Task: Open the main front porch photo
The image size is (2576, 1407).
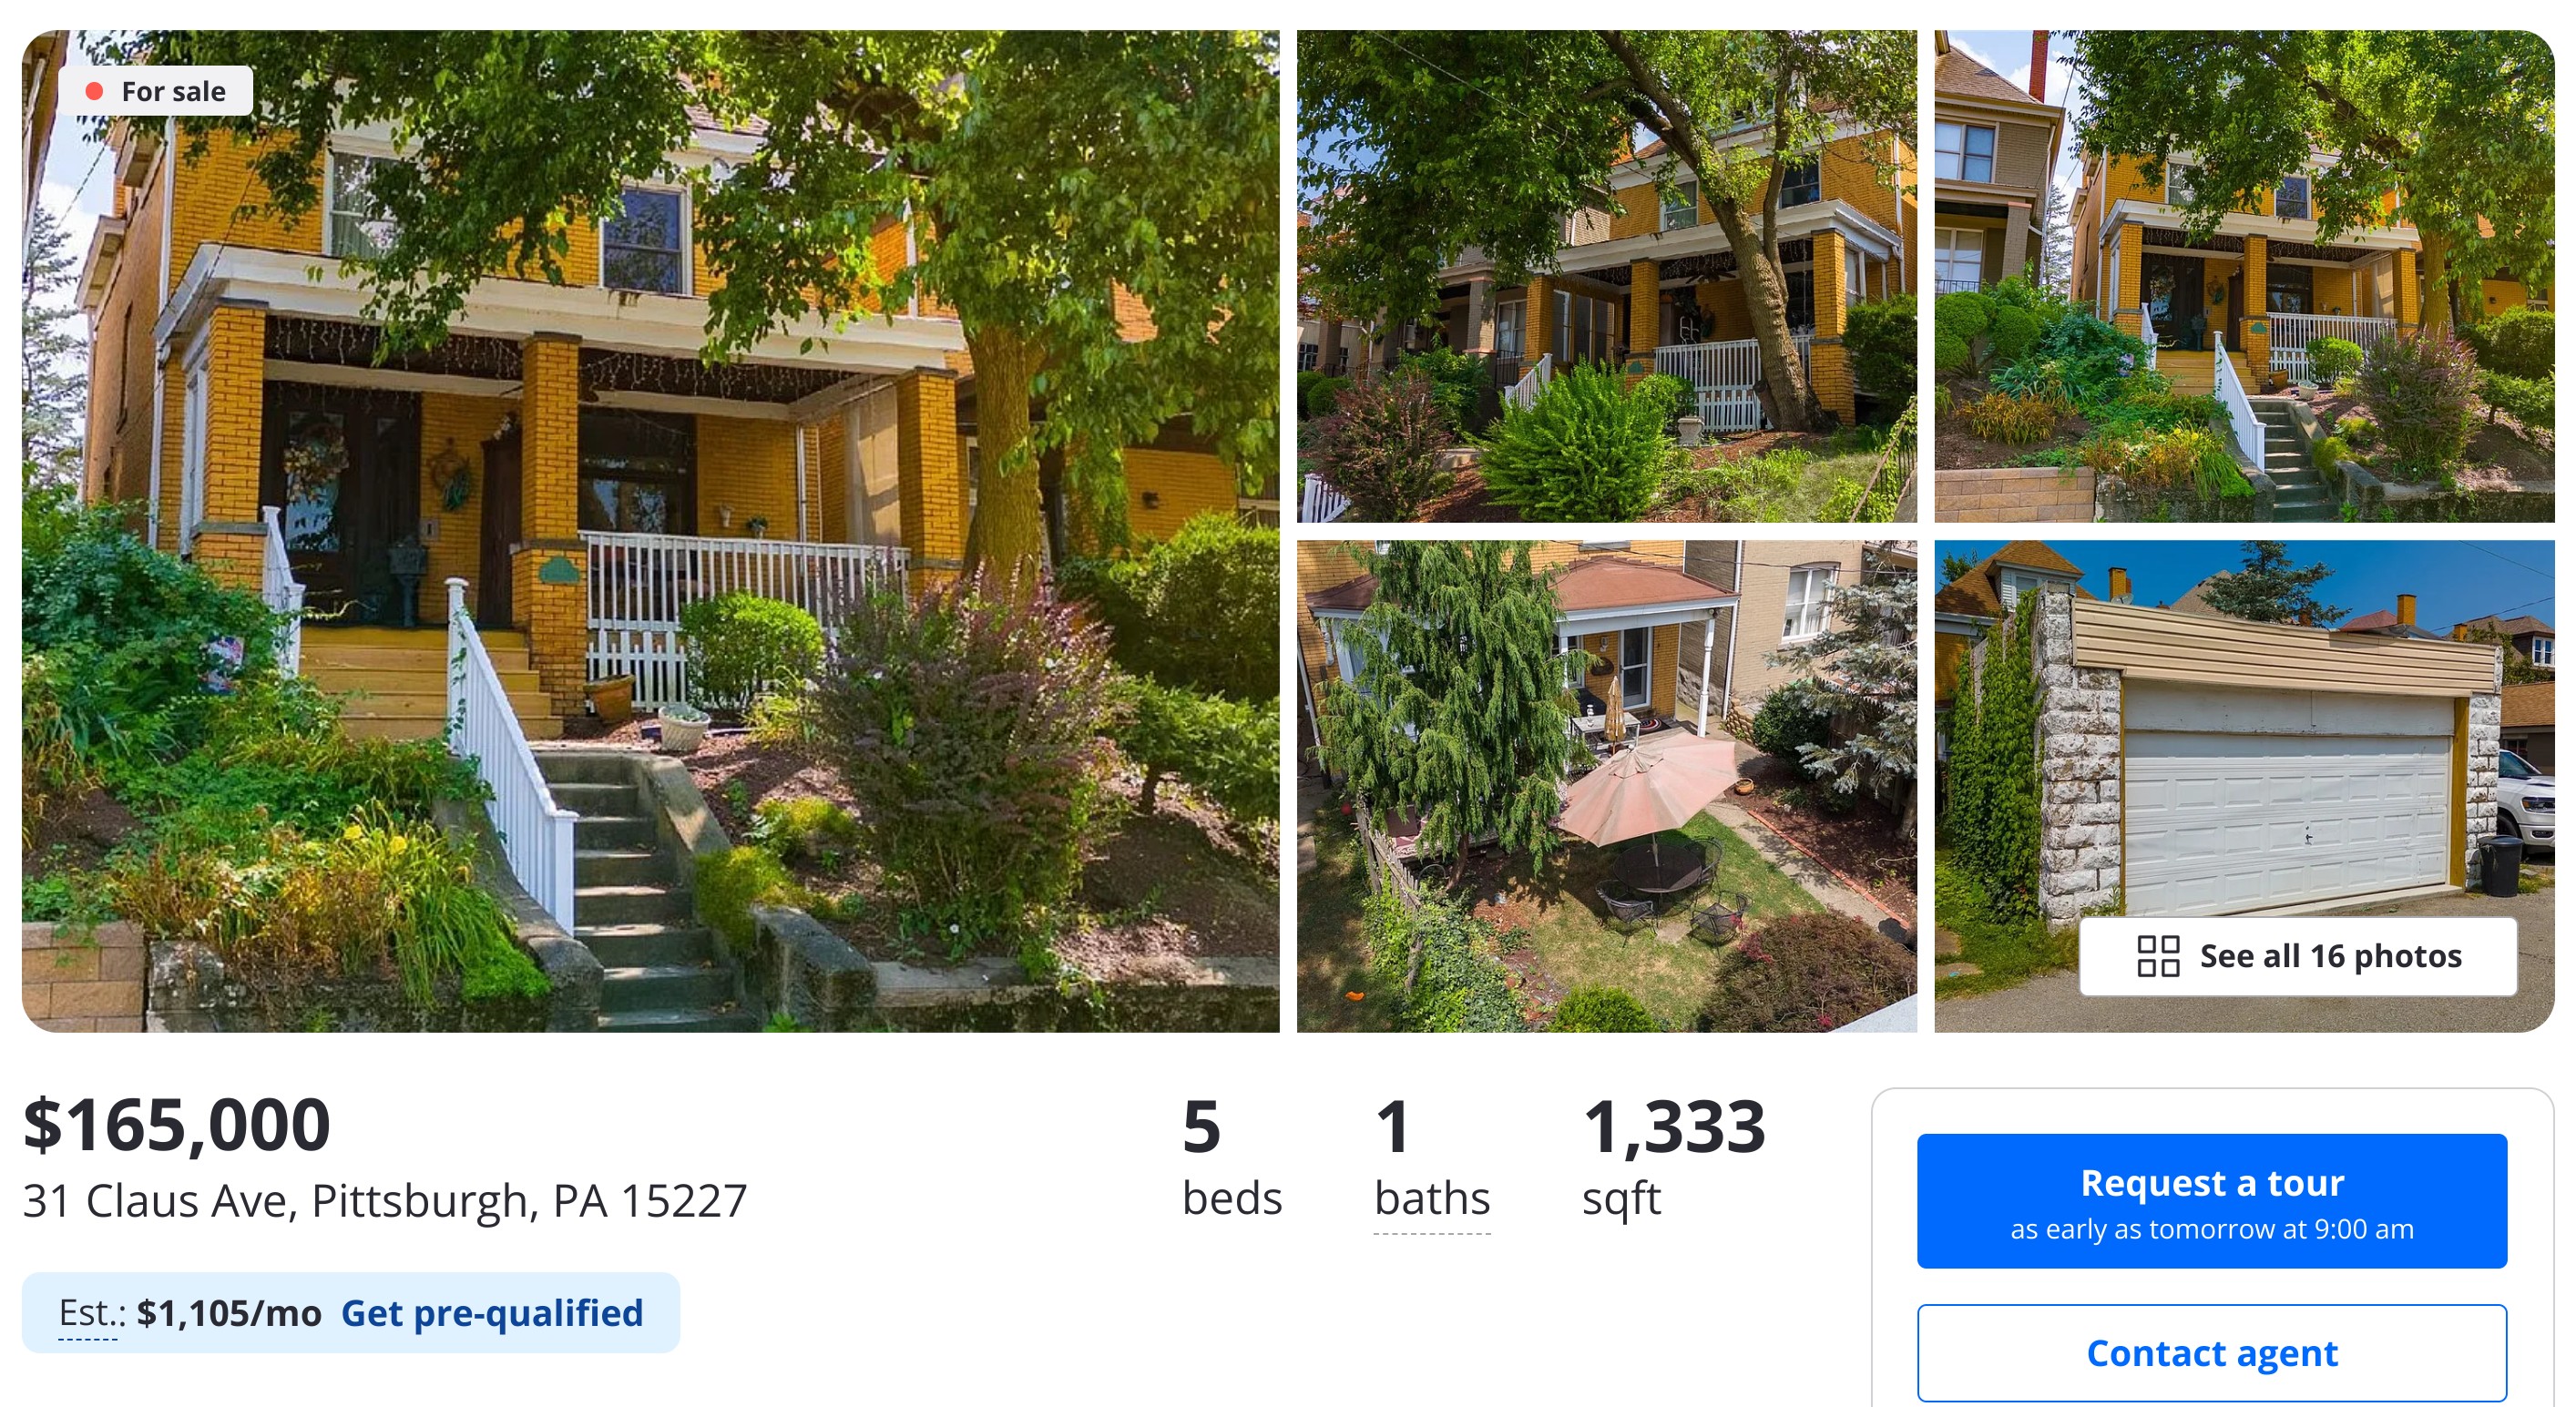Action: (x=650, y=531)
